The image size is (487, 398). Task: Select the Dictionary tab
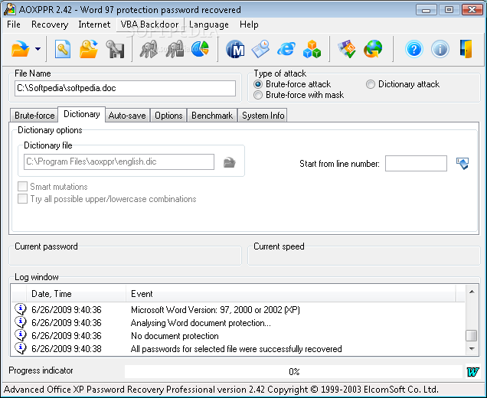coord(82,114)
